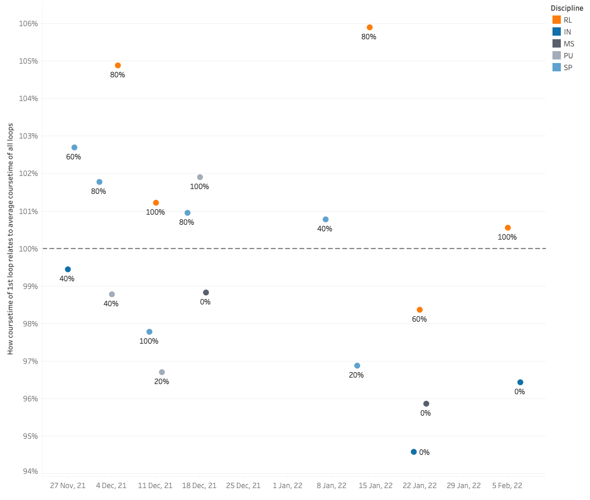Select the light gray PU legend swatch
This screenshot has height=500, width=590.
point(556,55)
